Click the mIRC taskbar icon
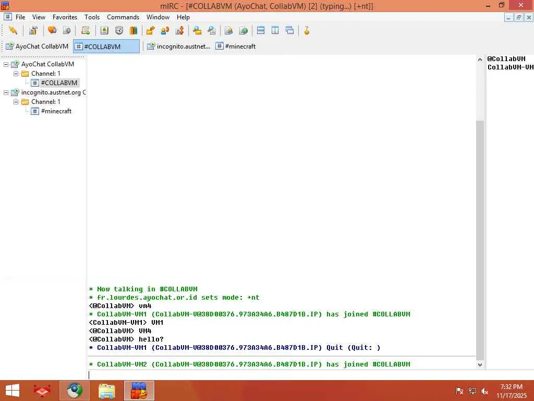The height and width of the screenshot is (401, 534). pos(139,391)
